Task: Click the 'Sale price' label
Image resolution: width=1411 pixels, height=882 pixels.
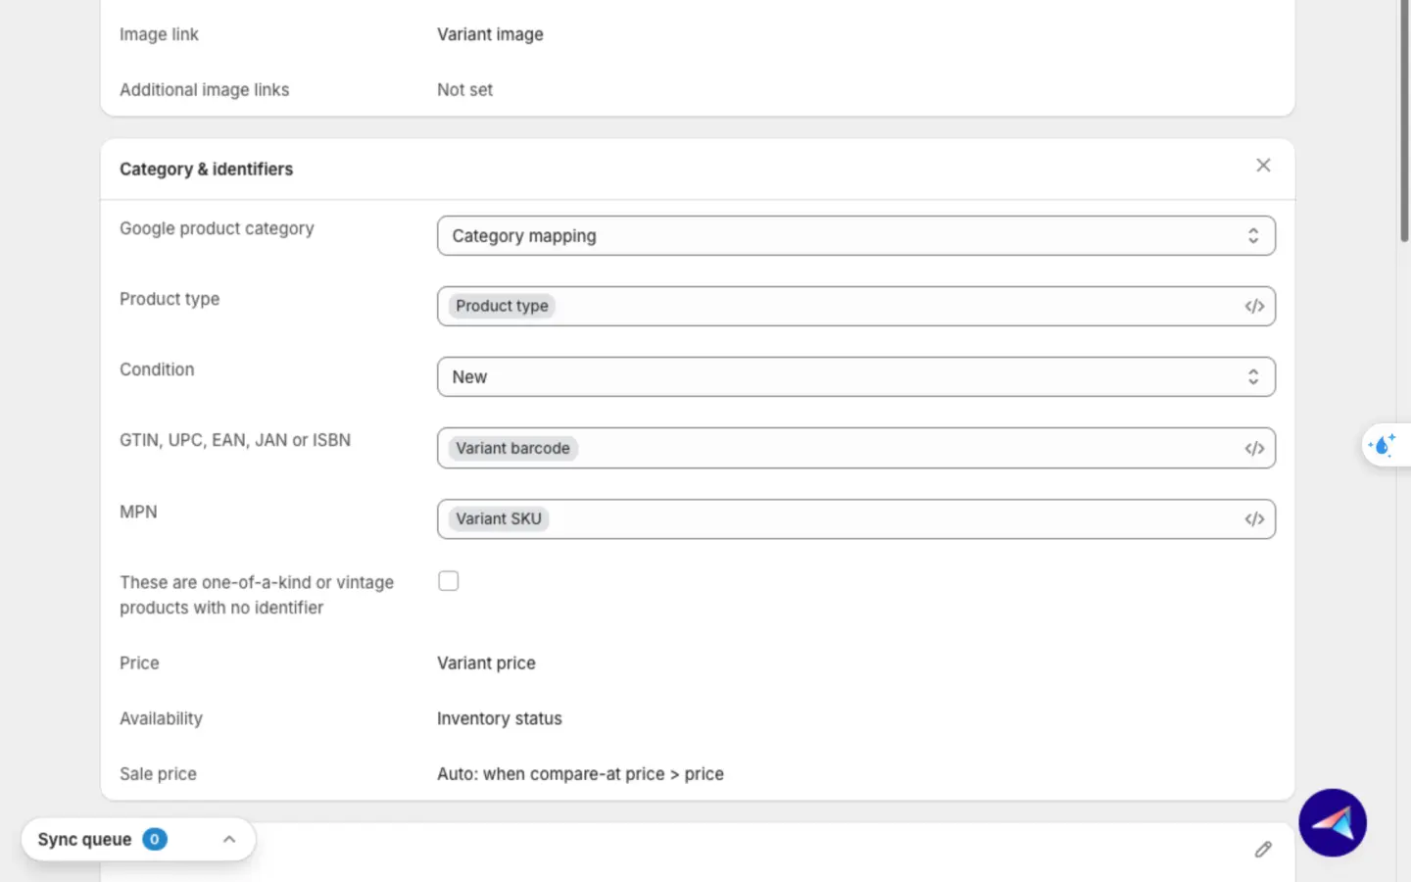Action: coord(158,774)
